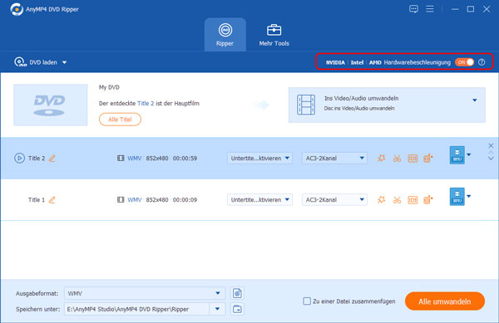Open Title 2 AC3-2Kanal audio dropdown
The height and width of the screenshot is (323, 499).
pos(334,158)
